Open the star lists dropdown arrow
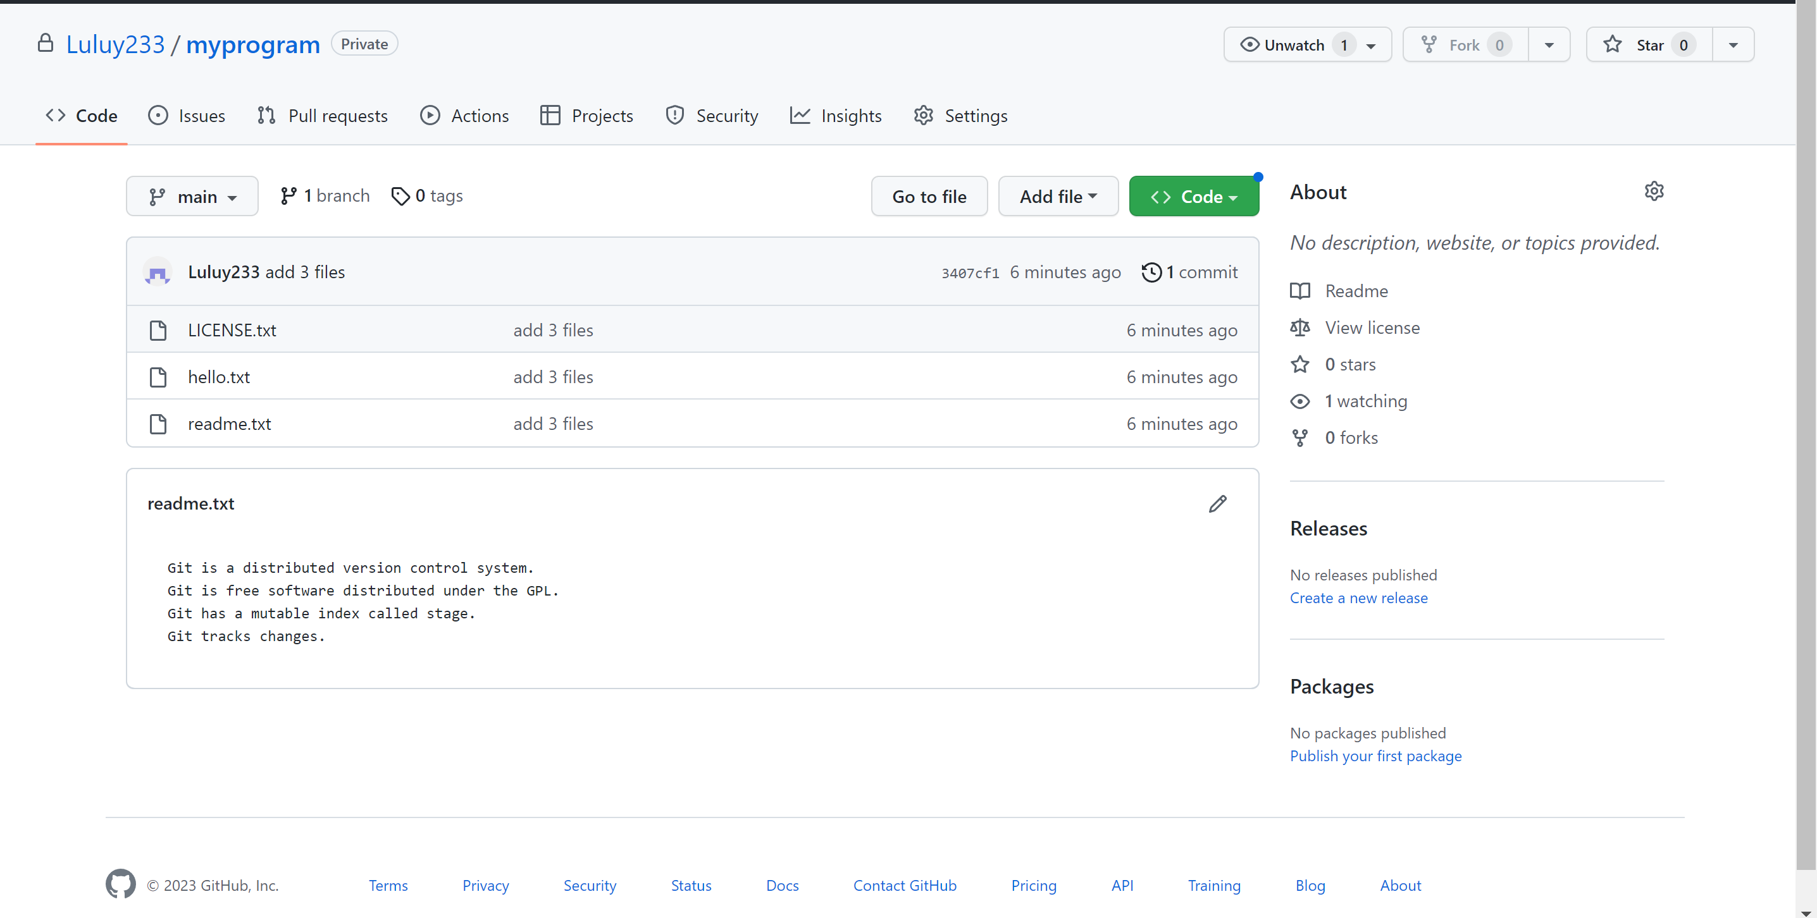The width and height of the screenshot is (1817, 918). click(1733, 45)
